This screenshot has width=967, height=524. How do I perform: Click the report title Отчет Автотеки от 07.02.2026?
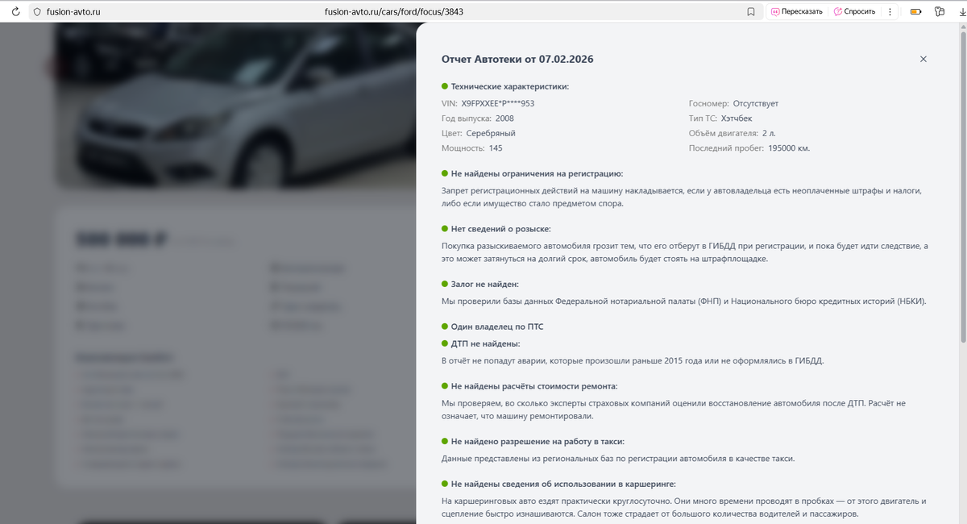[517, 60]
